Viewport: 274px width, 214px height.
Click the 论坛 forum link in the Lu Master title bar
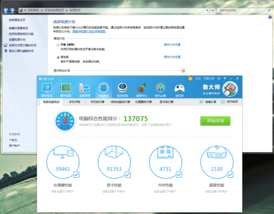pyautogui.click(x=198, y=78)
